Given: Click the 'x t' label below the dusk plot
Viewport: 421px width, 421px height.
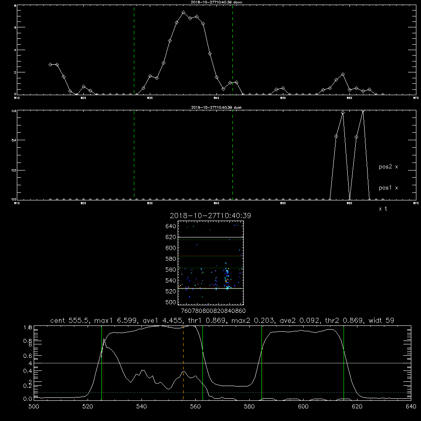Looking at the screenshot, I should click(383, 209).
